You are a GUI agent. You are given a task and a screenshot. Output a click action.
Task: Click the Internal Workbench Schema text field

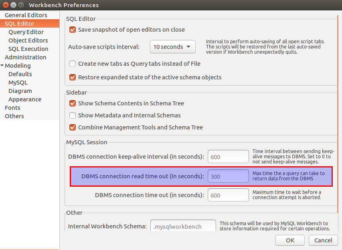183,227
